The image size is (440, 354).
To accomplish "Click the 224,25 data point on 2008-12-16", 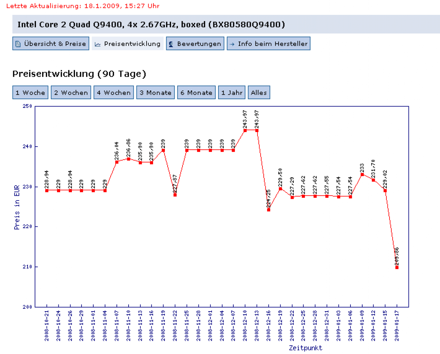I will (269, 210).
